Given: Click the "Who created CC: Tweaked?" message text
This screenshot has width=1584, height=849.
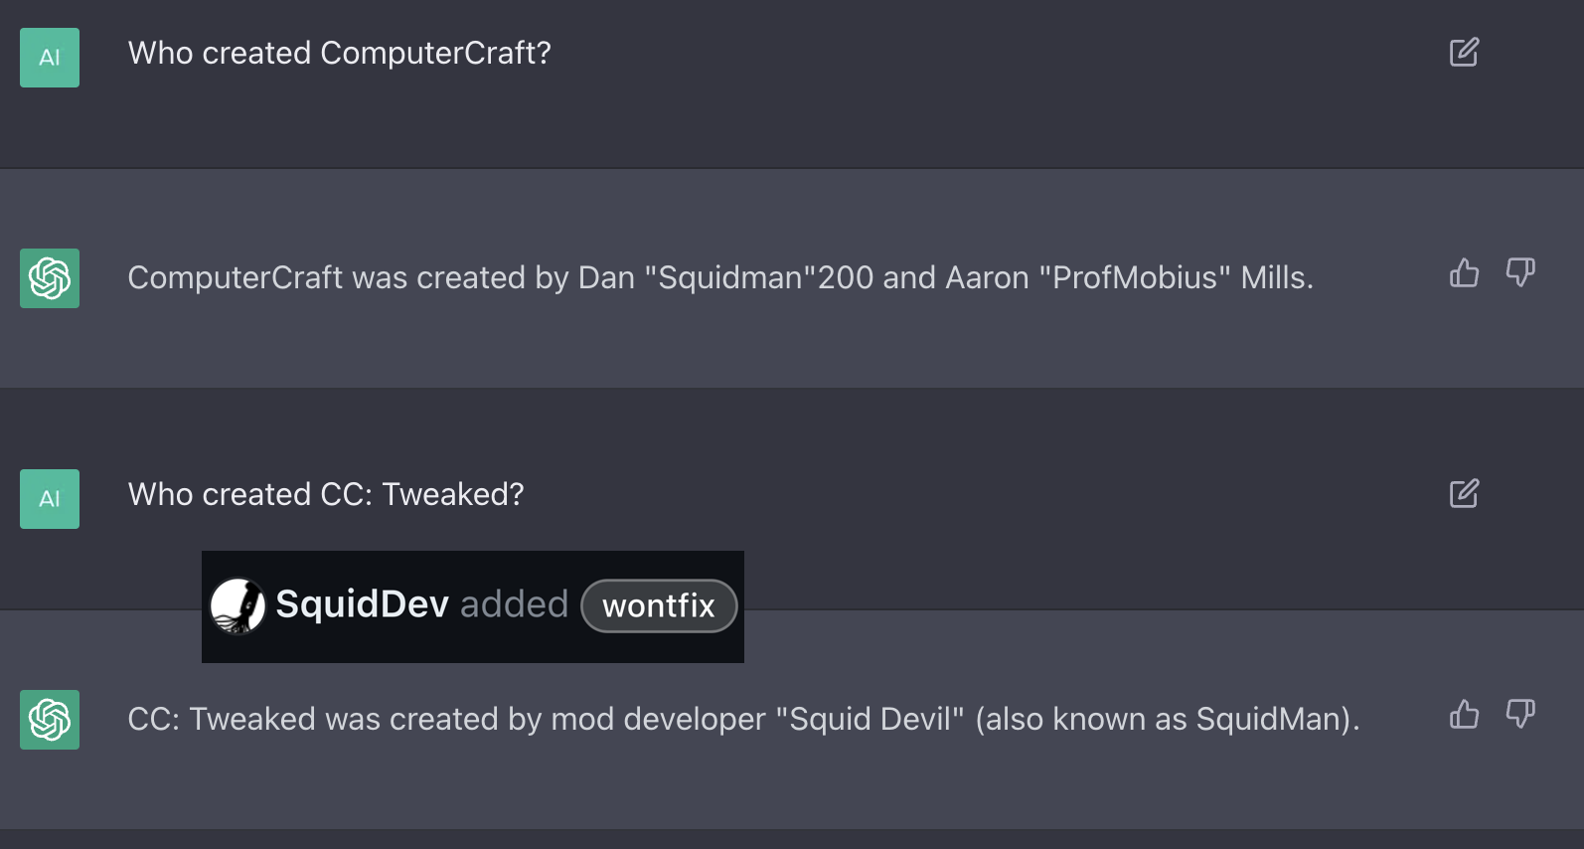Looking at the screenshot, I should pyautogui.click(x=326, y=495).
